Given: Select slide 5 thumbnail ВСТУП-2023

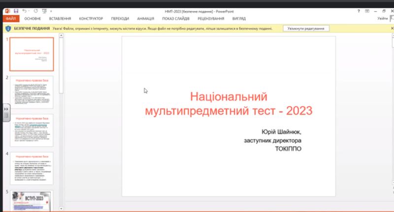Looking at the screenshot, I should coord(32,201).
